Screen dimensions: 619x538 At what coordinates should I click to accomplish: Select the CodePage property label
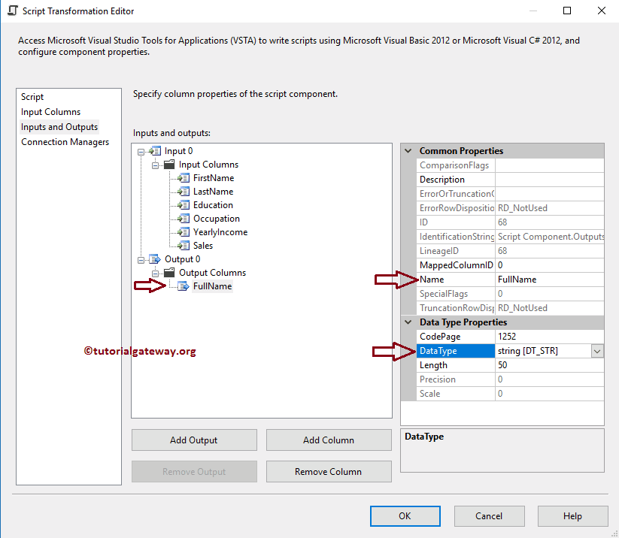456,337
